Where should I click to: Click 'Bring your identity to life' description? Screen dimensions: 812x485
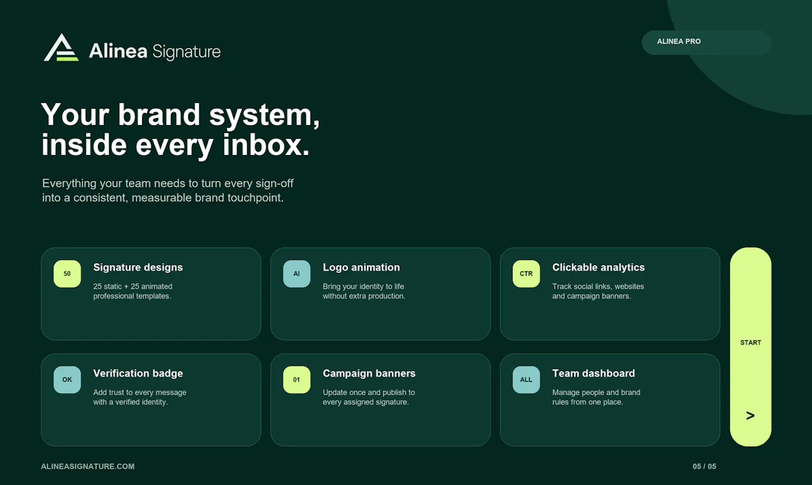point(363,286)
